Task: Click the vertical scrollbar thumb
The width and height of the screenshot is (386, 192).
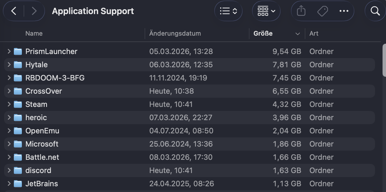Action: [384, 60]
